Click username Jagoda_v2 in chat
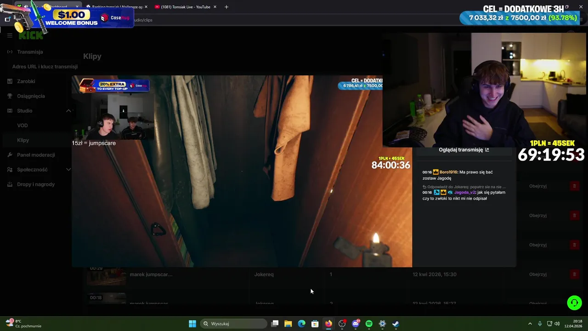 [x=465, y=192]
